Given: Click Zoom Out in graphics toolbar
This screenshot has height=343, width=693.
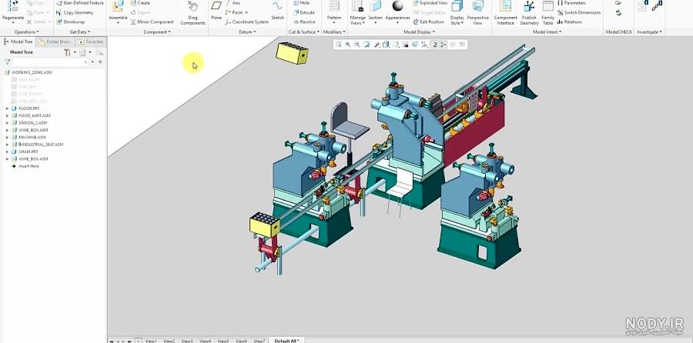Looking at the screenshot, I should [x=357, y=44].
